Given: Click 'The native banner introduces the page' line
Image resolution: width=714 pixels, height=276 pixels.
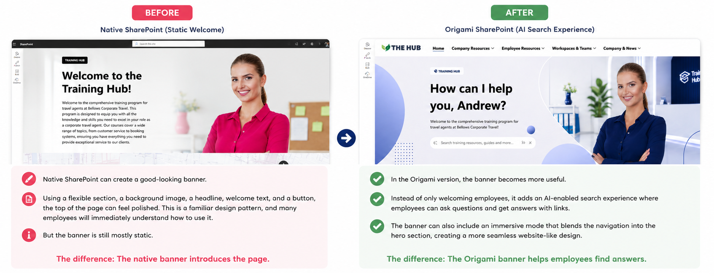Looking at the screenshot, I should (x=163, y=259).
